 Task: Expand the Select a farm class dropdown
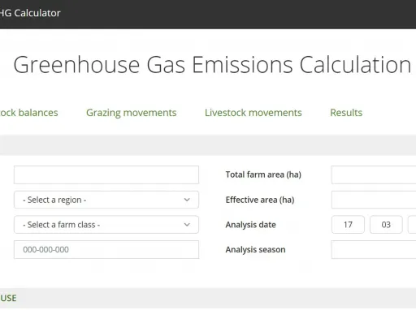[106, 225]
